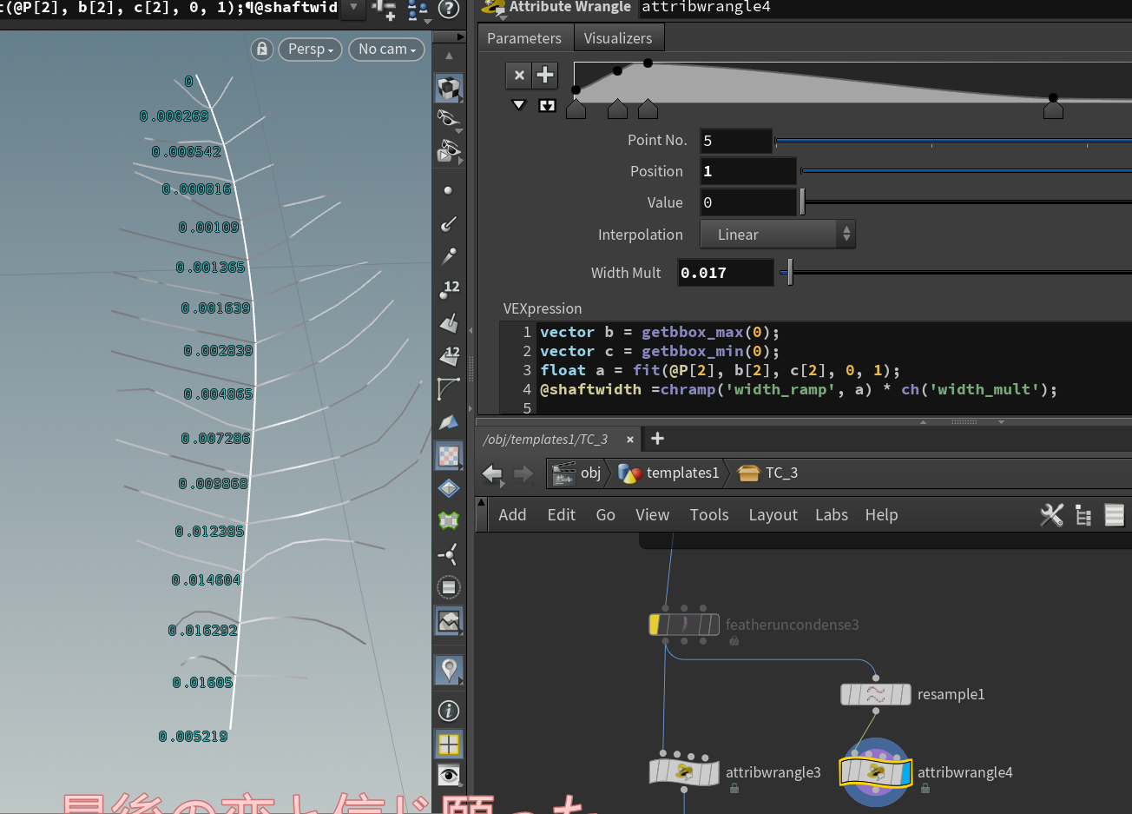This screenshot has width=1132, height=814.
Task: Toggle point numbers display in viewport toolbar
Action: tap(449, 290)
